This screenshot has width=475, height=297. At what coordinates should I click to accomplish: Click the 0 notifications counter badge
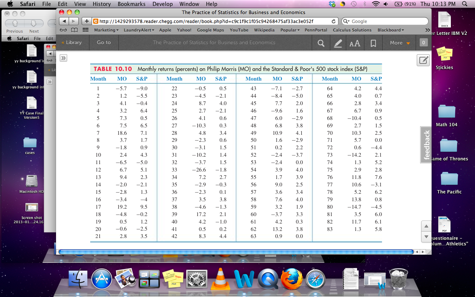tap(423, 43)
